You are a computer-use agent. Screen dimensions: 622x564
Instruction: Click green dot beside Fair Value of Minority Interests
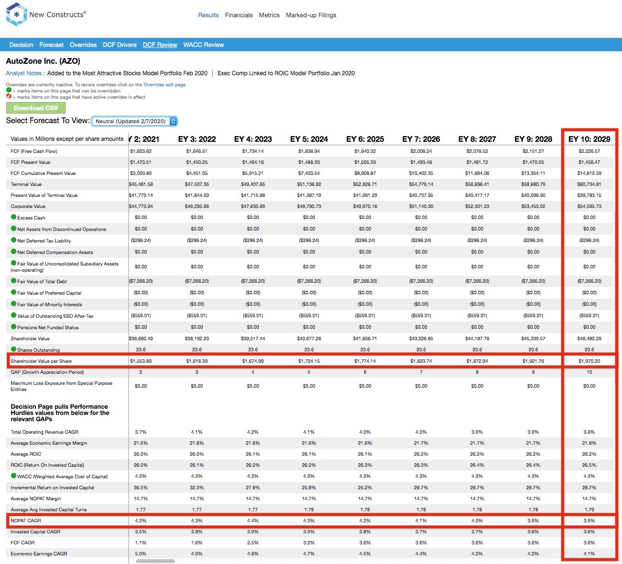14,304
